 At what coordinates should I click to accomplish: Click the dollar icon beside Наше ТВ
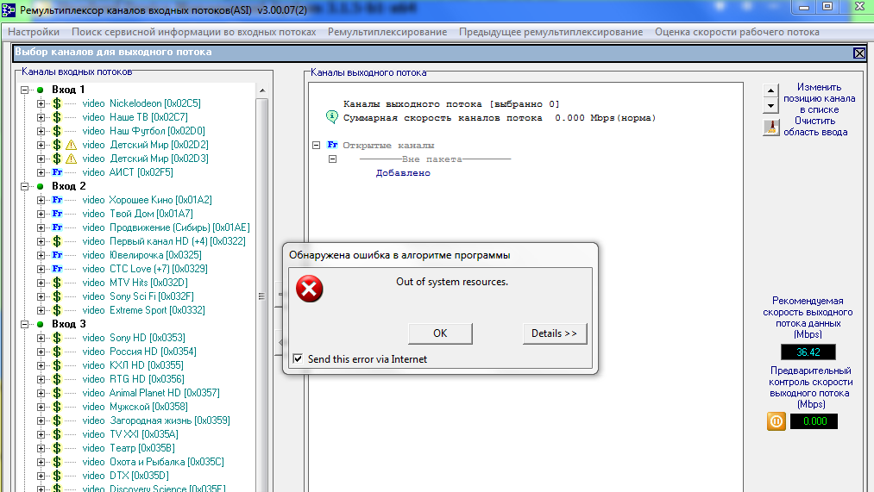pos(57,117)
